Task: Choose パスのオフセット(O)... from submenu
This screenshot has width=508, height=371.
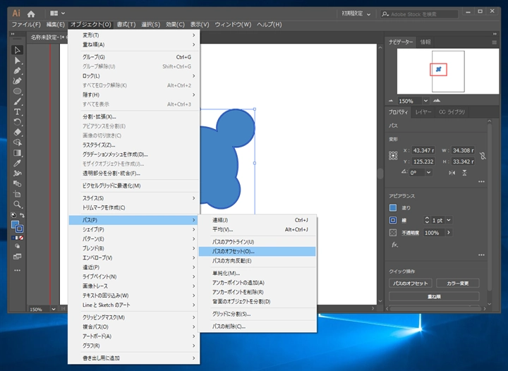Action: tap(258, 252)
